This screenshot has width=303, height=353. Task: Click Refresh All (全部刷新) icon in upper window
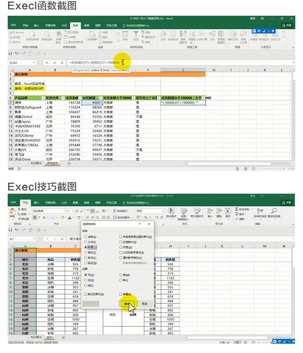(92, 34)
